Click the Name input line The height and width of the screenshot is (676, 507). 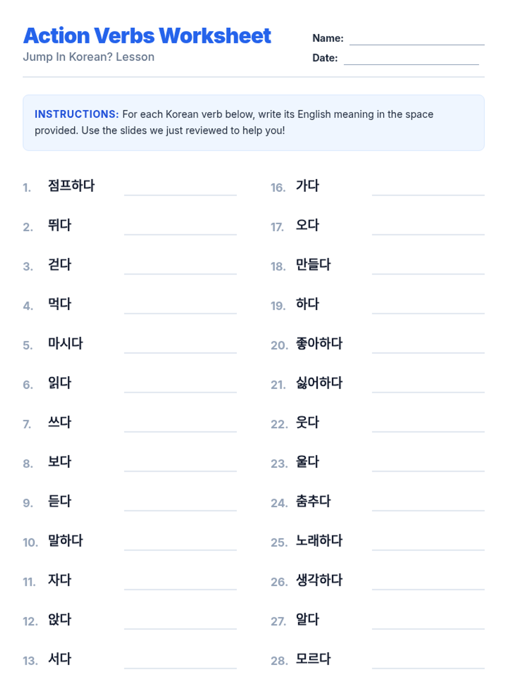coord(417,38)
